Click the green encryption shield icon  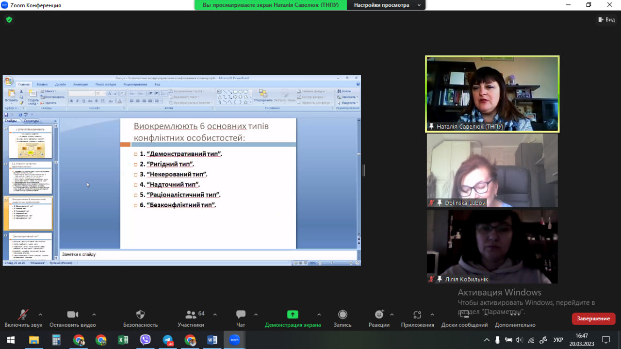coord(9,20)
